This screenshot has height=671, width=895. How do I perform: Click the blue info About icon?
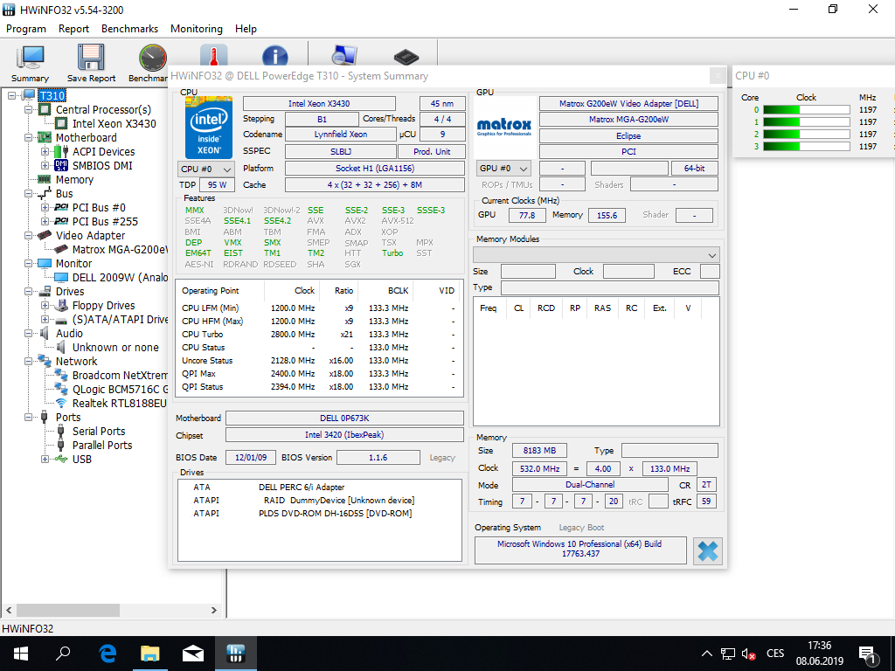point(274,55)
